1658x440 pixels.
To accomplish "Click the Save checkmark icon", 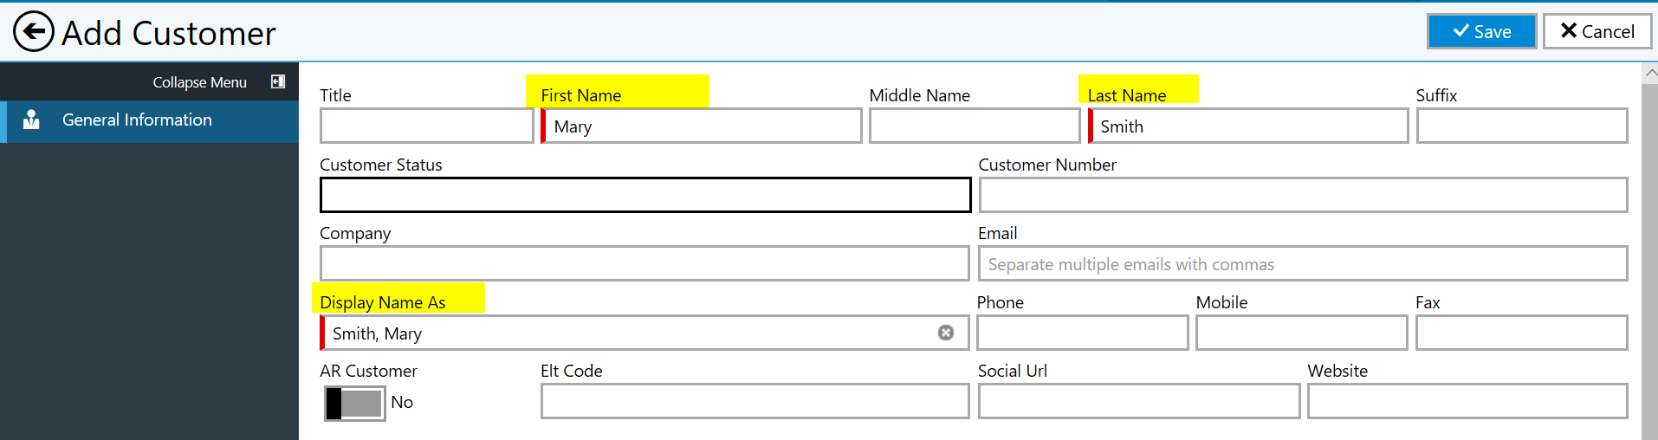I will pos(1461,31).
